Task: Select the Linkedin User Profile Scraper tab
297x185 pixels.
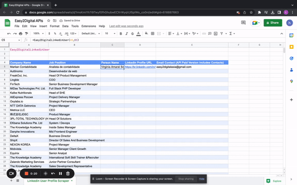Action: pos(49,181)
